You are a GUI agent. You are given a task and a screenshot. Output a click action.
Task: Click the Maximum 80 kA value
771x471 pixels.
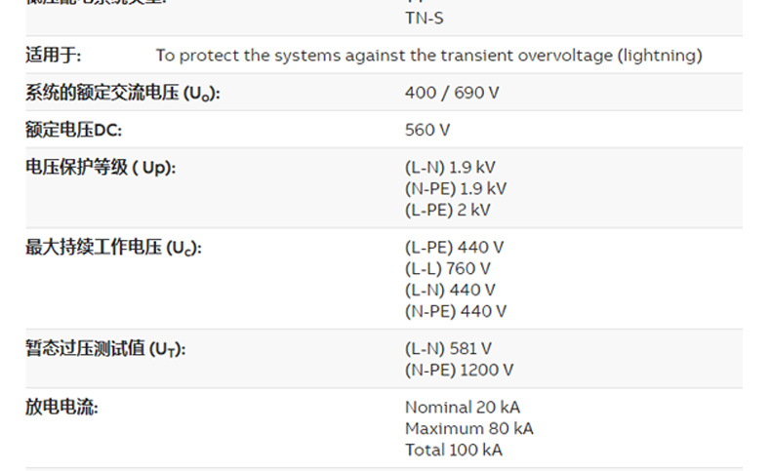tap(469, 429)
